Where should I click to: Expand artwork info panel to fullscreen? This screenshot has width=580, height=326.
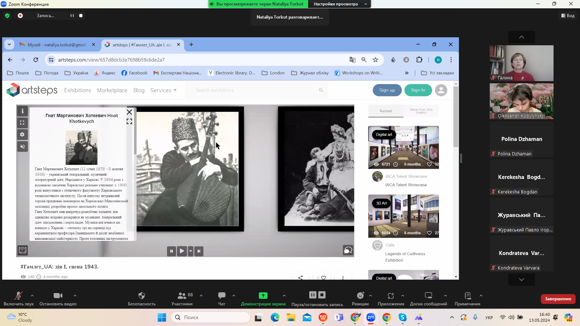[129, 122]
